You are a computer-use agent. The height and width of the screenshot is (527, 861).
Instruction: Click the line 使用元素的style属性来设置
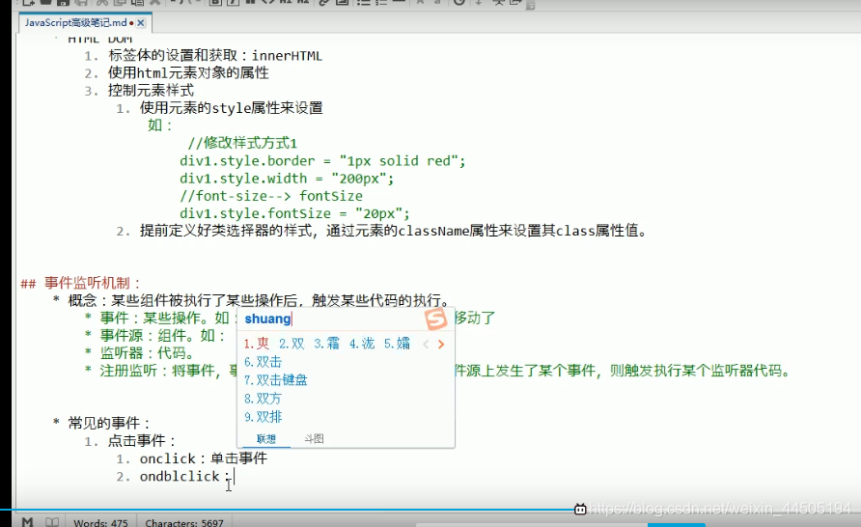point(231,108)
